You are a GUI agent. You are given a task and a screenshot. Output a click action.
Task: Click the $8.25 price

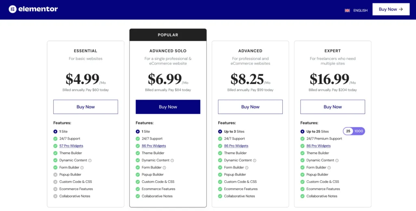(x=247, y=79)
